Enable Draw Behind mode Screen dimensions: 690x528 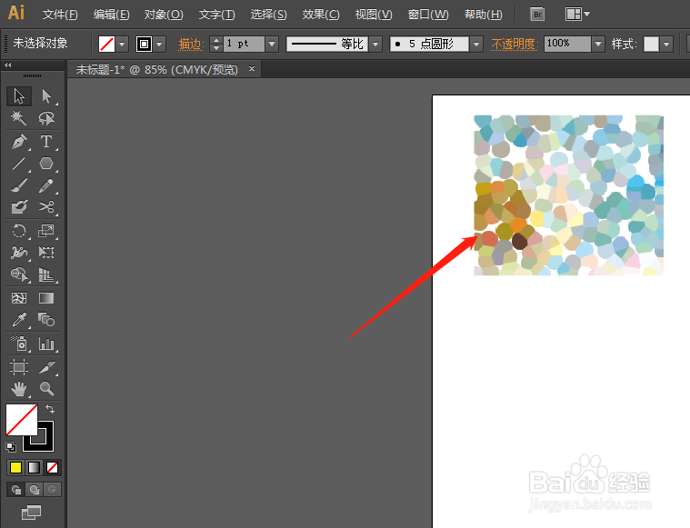(35, 489)
